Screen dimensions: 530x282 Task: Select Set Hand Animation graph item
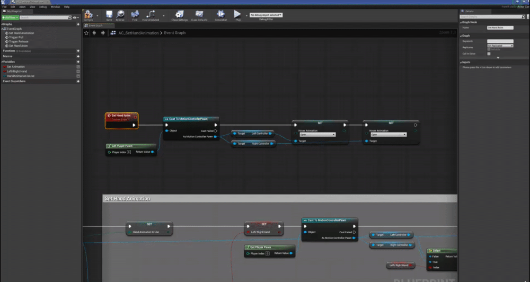point(21,33)
